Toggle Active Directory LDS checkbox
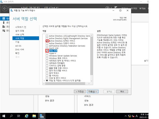This screenshot has height=119, width=159. coord(47,36)
